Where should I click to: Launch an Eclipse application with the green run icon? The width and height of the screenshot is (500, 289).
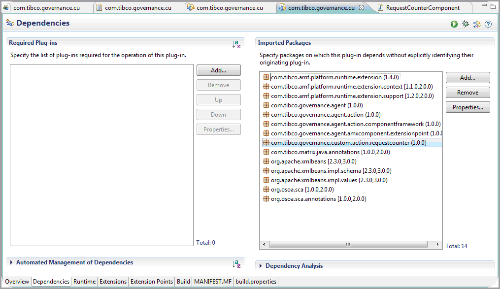tap(454, 24)
